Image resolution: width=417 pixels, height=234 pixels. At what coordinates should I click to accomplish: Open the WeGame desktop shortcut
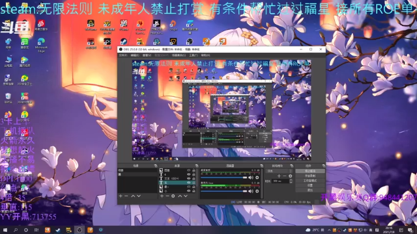91,25
